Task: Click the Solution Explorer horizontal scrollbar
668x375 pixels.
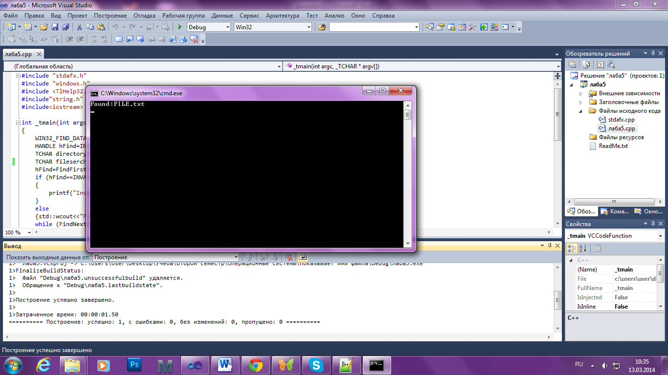Action: pyautogui.click(x=615, y=201)
